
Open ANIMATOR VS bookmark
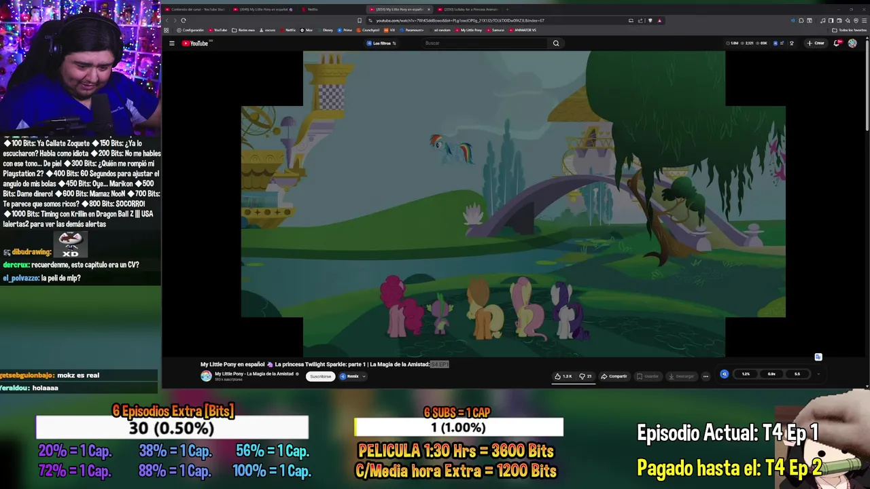pos(523,30)
